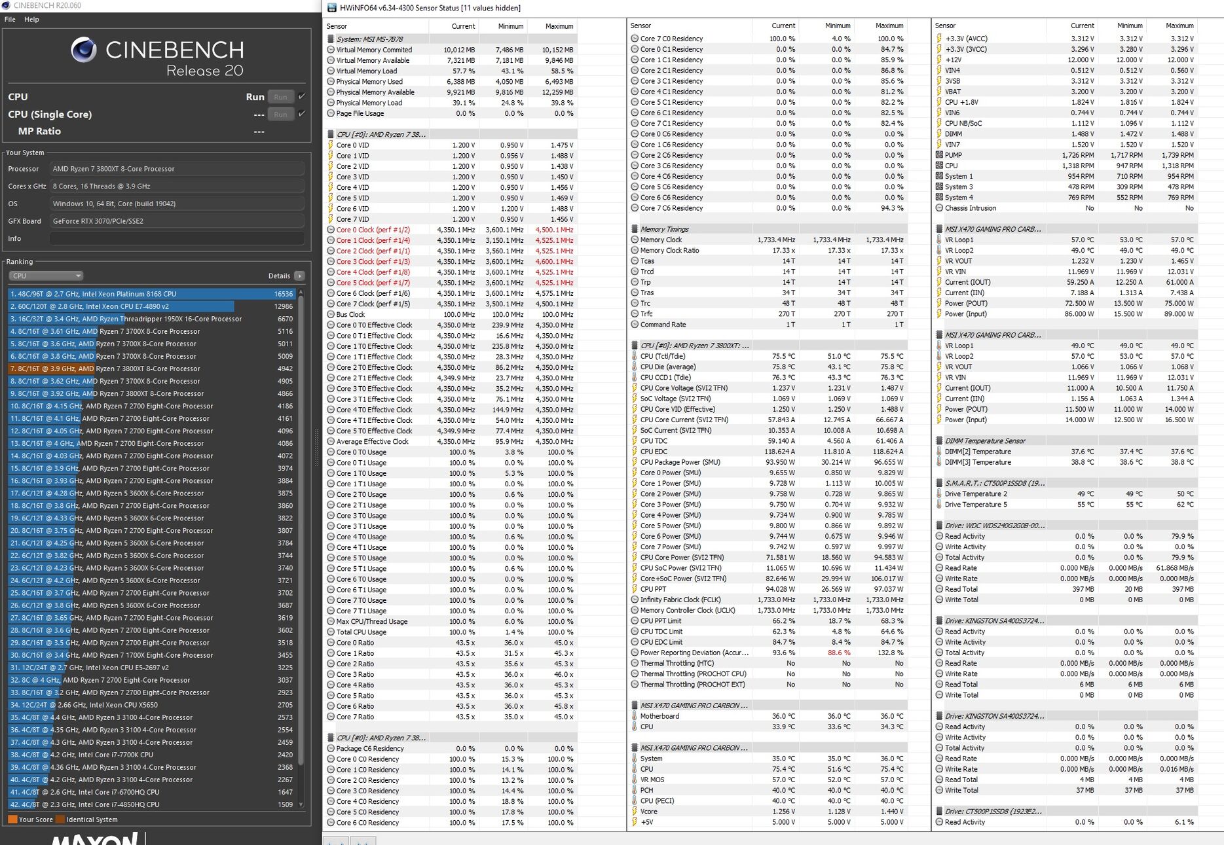Click the DIMM[2] Temperature thermometer icon
The height and width of the screenshot is (845, 1224).
939,452
